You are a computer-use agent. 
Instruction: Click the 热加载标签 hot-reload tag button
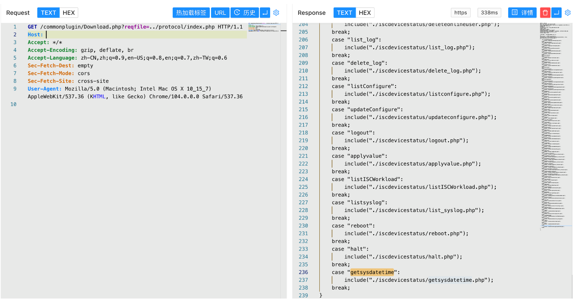click(191, 13)
